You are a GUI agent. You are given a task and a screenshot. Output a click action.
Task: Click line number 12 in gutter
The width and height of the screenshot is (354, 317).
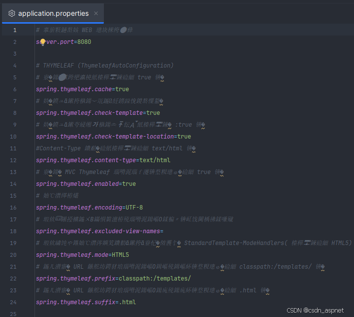[13, 160]
